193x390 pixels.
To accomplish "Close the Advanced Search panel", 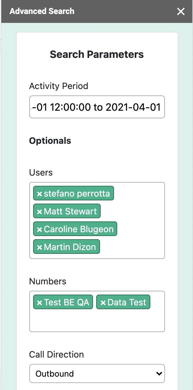I will (x=181, y=12).
